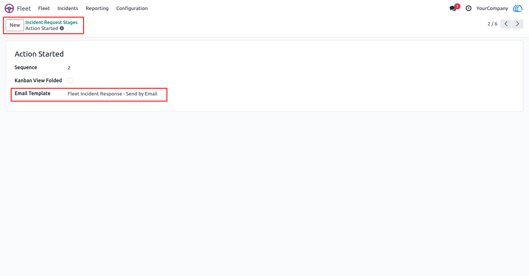Viewport: 529px width, 276px height.
Task: Open the conversations message icon
Action: [453, 8]
